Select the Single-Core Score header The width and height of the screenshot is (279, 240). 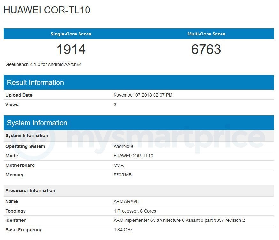(x=71, y=34)
